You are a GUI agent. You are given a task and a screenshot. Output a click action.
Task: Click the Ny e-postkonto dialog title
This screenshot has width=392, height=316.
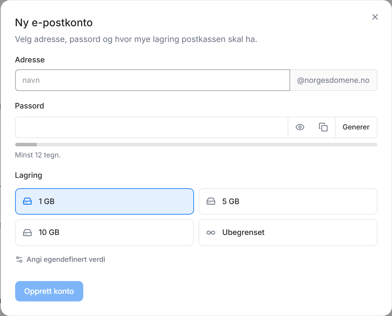[x=54, y=23]
